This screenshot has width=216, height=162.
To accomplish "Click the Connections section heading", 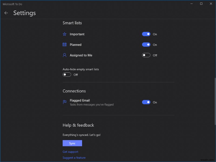I will point(74,91).
